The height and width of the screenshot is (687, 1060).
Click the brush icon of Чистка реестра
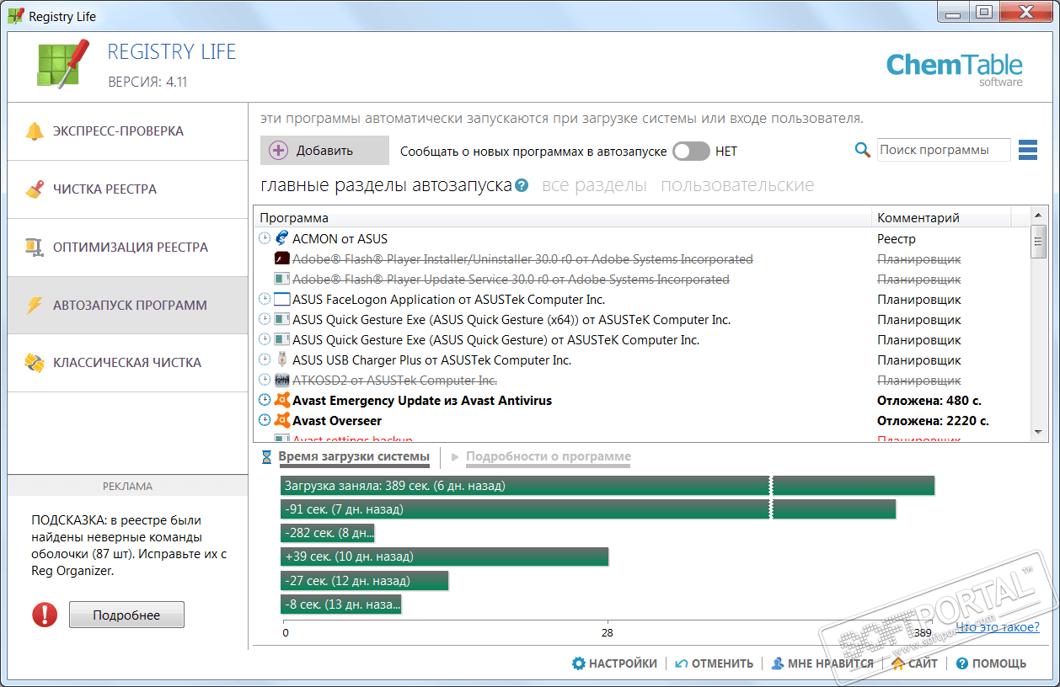click(35, 189)
